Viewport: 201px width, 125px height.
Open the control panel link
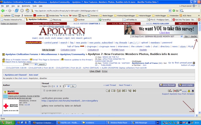click(51, 42)
